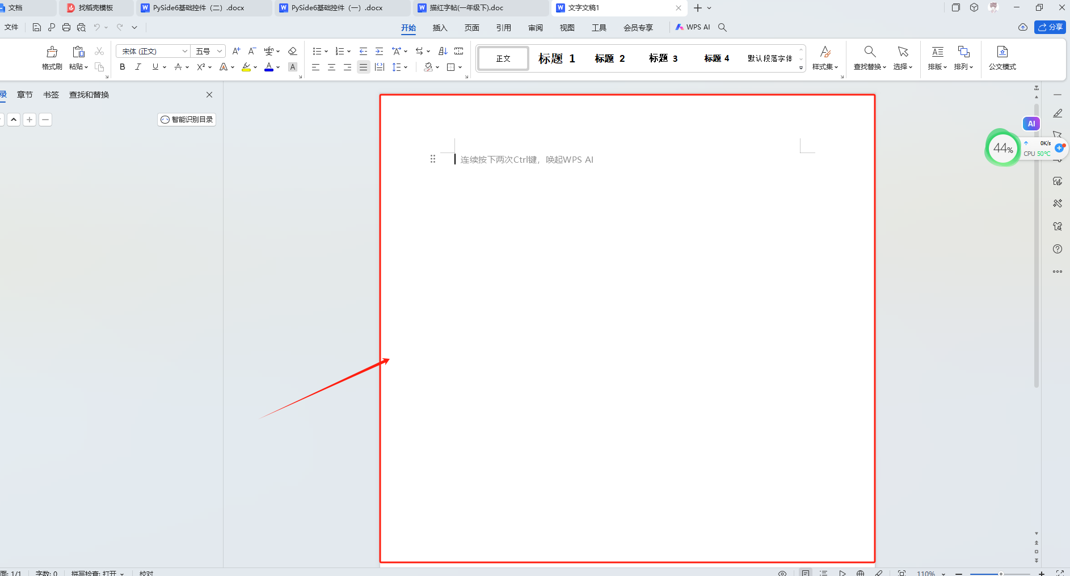Screen dimensions: 1070x576
Task: Click the 智能识别目录 button
Action: pos(186,120)
